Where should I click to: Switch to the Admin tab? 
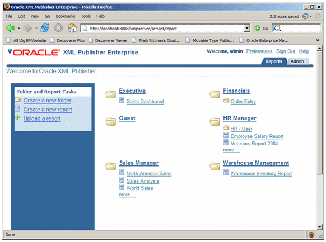(297, 61)
